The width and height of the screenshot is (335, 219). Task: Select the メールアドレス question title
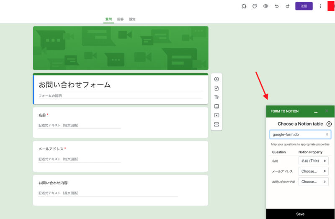click(x=51, y=149)
